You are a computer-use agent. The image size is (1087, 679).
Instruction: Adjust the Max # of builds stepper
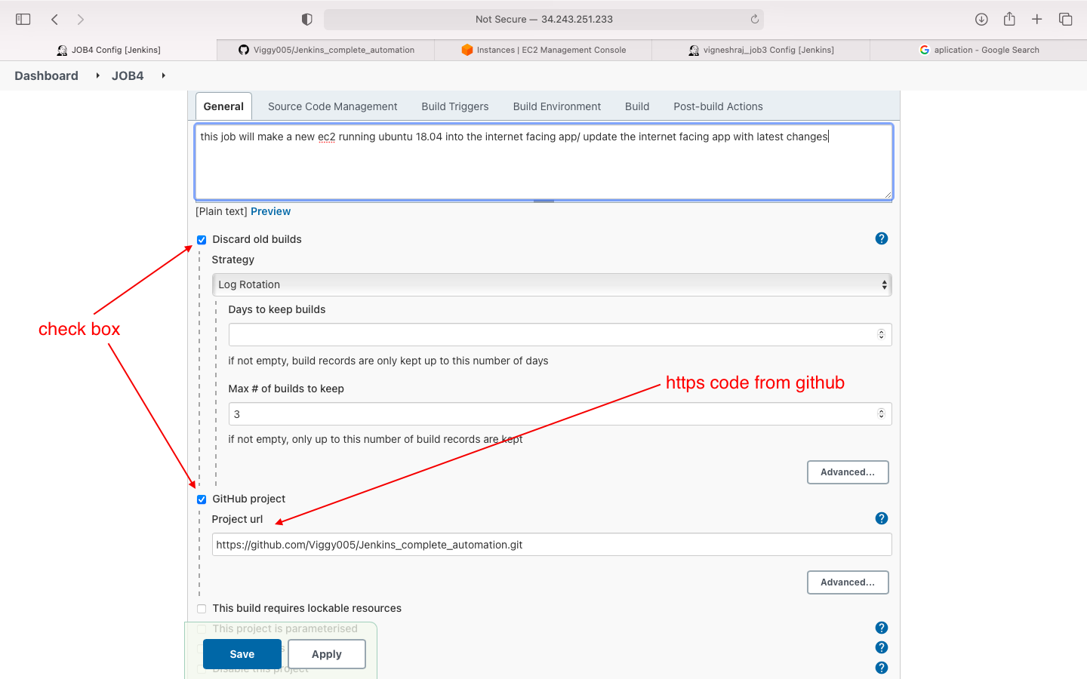click(x=881, y=413)
